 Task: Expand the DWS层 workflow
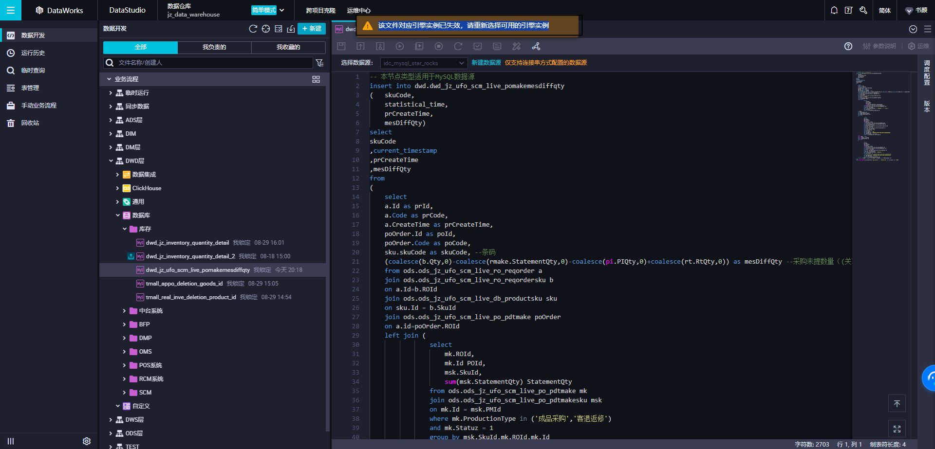coord(111,420)
